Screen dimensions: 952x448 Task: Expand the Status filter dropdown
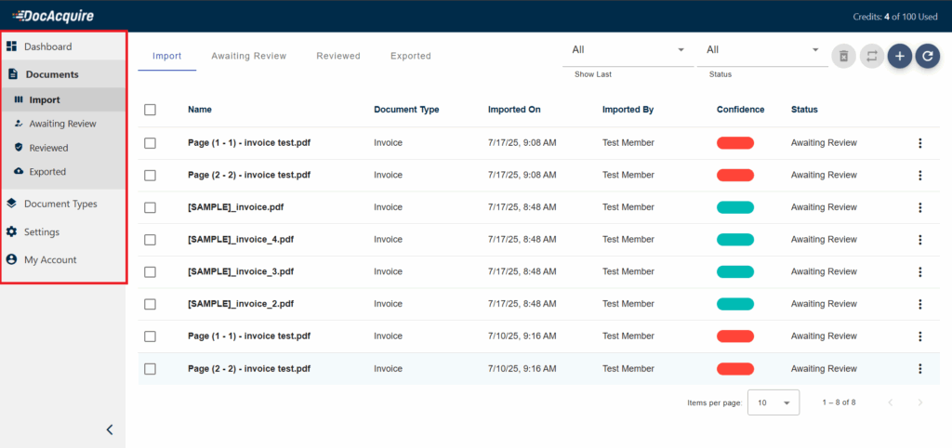tap(762, 50)
